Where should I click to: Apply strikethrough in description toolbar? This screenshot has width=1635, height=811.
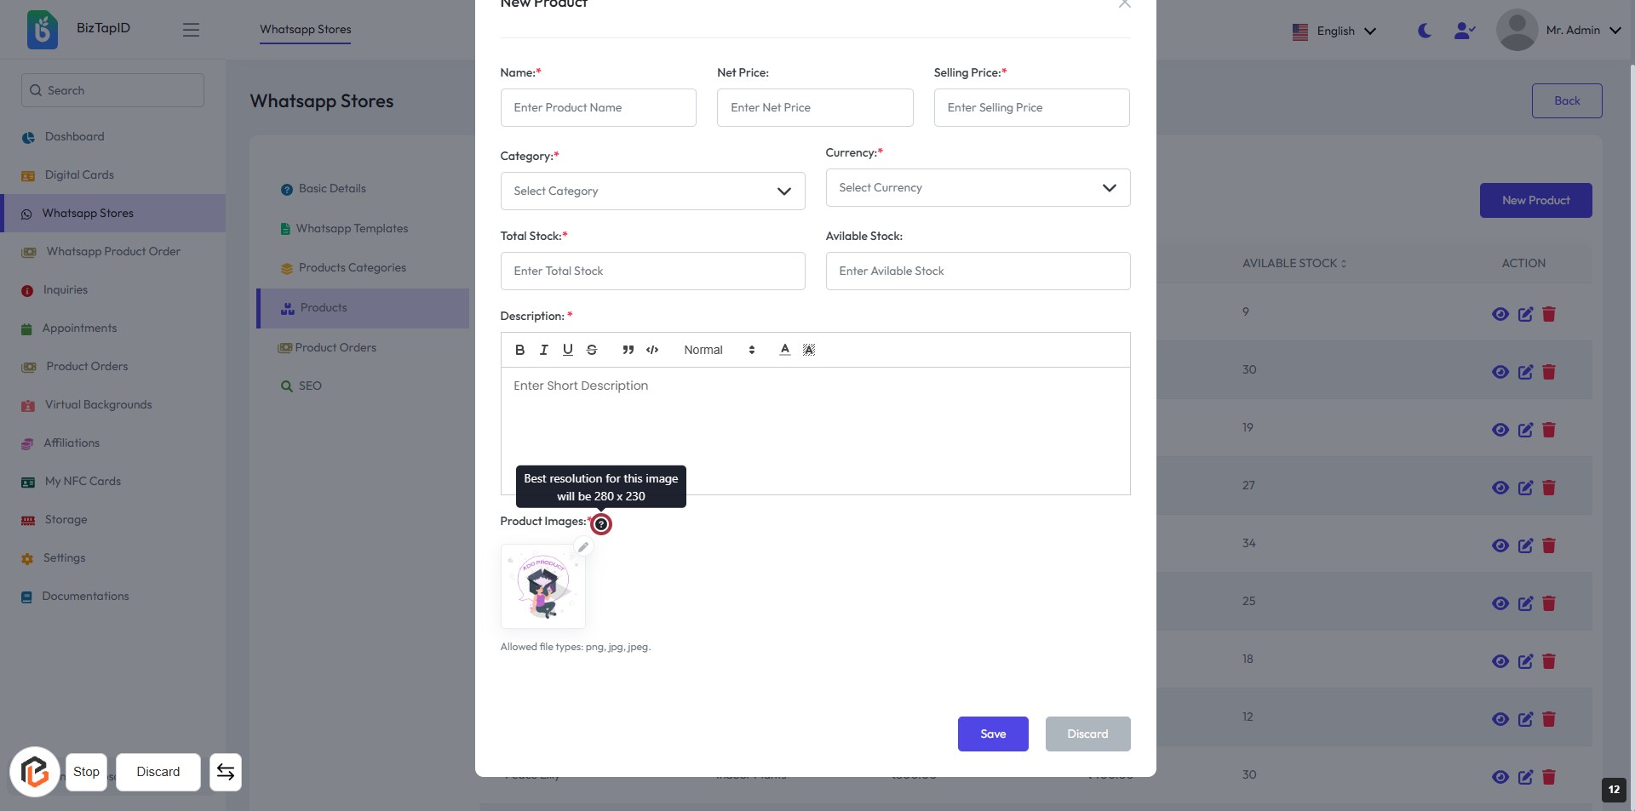coord(592,350)
